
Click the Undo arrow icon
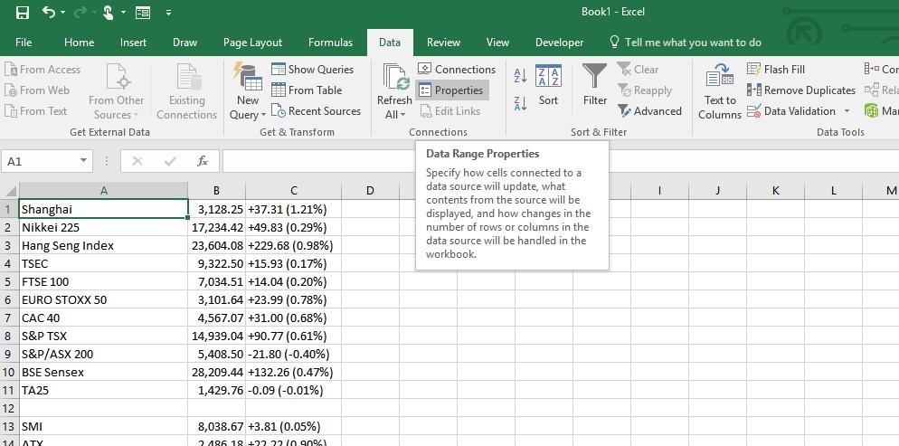pos(49,13)
